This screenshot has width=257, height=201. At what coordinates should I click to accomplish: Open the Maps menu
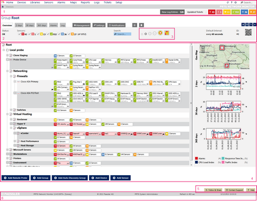click(73, 3)
